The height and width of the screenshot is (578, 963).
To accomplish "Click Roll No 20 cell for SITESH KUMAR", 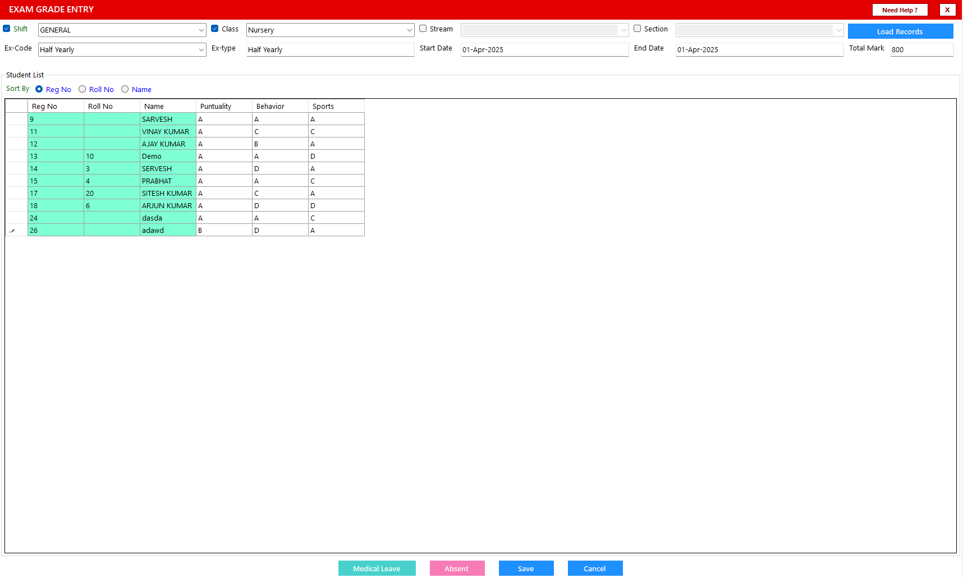I will point(112,193).
